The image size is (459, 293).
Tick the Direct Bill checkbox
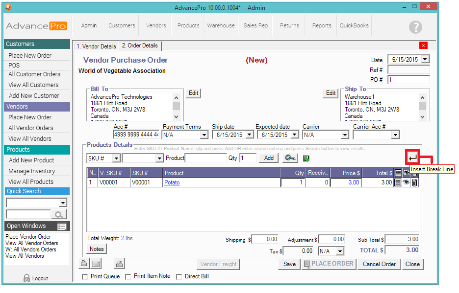pos(179,276)
